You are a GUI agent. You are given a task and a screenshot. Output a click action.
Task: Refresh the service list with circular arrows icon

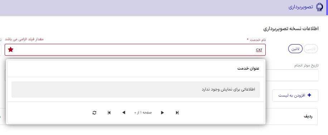[x=94, y=113]
